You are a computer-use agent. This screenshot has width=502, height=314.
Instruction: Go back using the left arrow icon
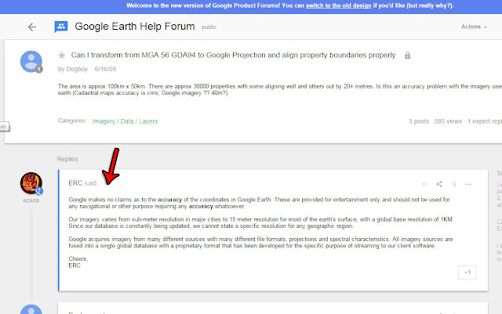click(31, 27)
